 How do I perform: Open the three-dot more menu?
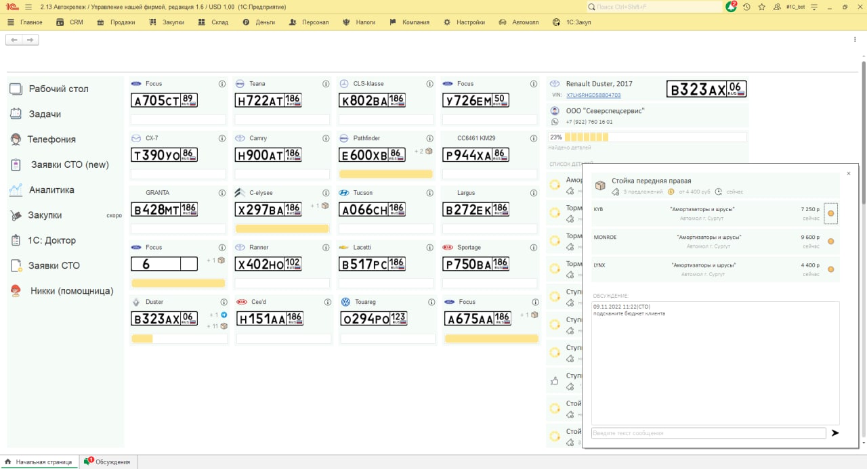[855, 40]
